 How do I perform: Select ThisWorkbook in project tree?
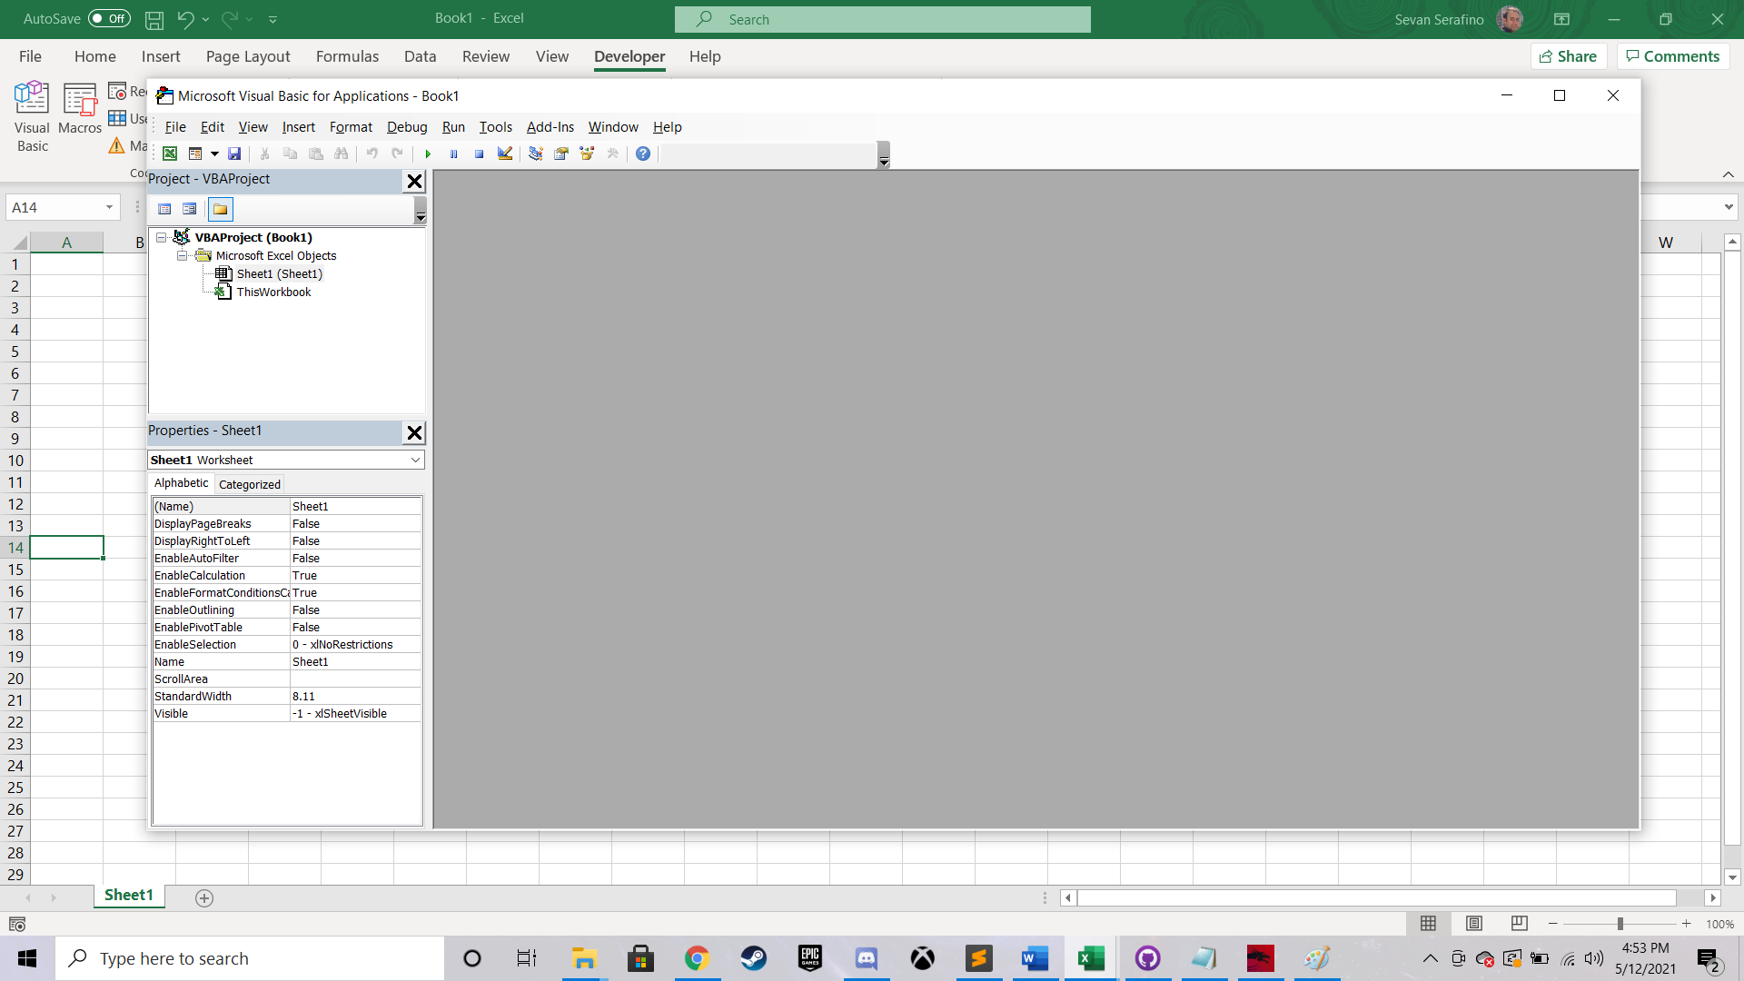coord(273,292)
